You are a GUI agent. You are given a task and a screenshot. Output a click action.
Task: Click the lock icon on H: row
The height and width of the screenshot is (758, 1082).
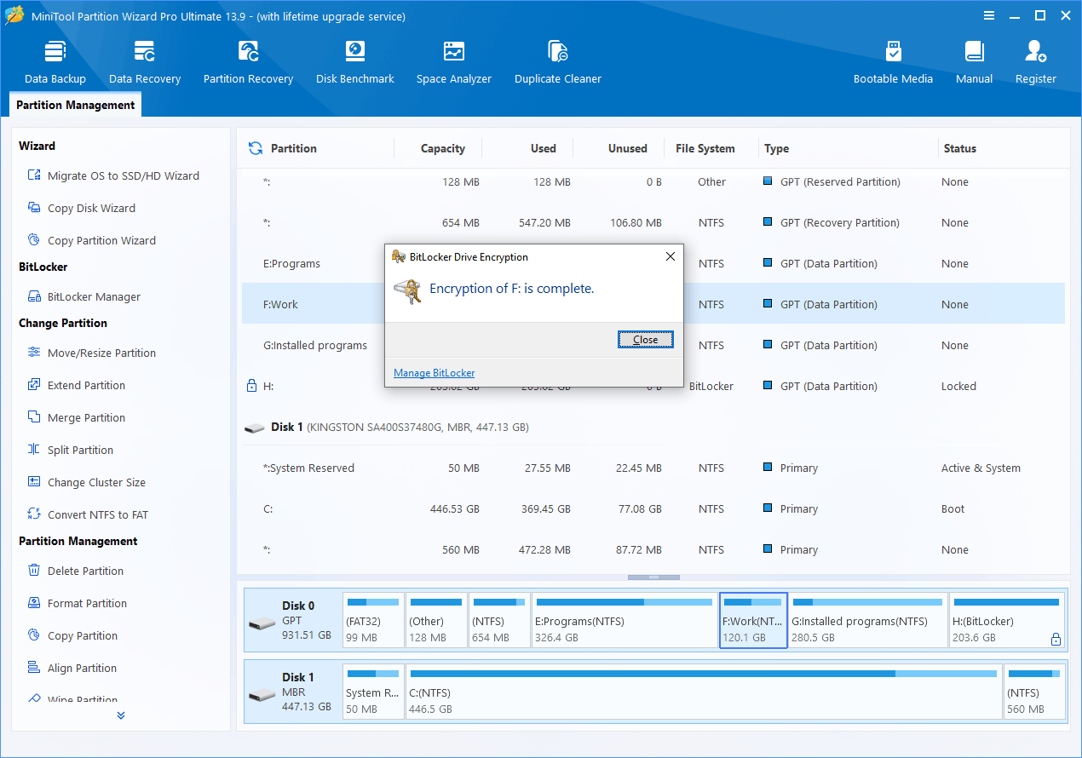(x=251, y=386)
